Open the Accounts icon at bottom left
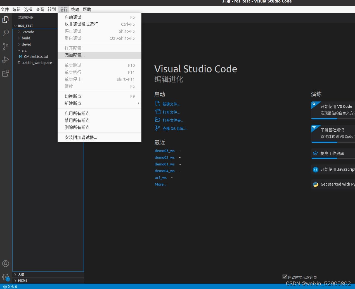Viewport: 355px width, 289px height. pyautogui.click(x=6, y=263)
